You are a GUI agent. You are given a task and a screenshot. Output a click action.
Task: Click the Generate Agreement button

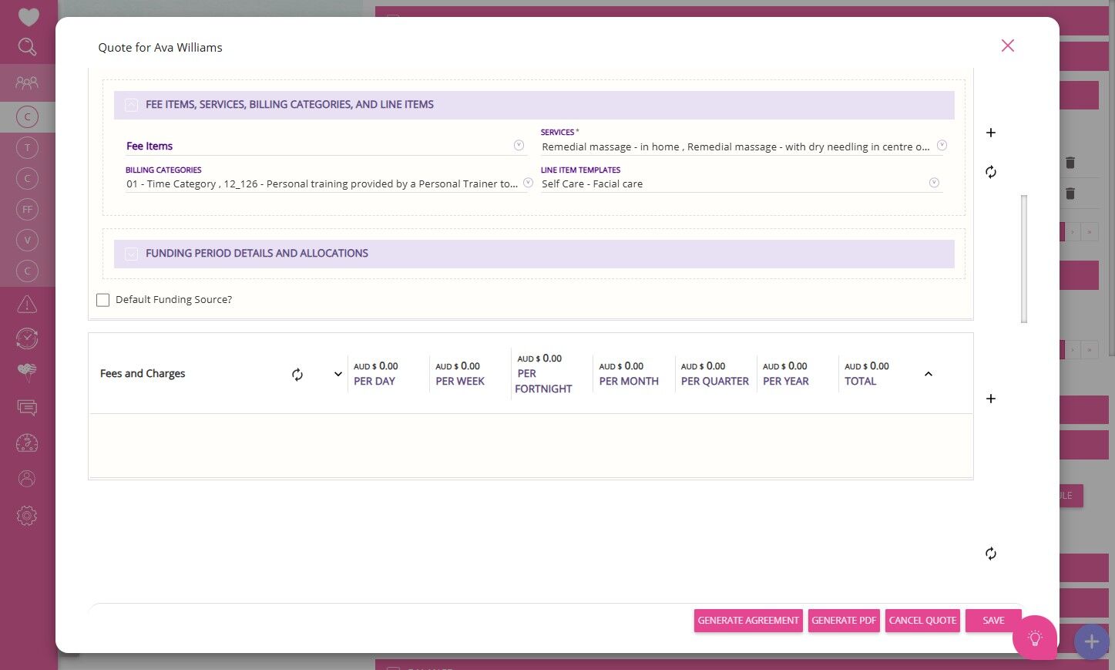(x=748, y=621)
